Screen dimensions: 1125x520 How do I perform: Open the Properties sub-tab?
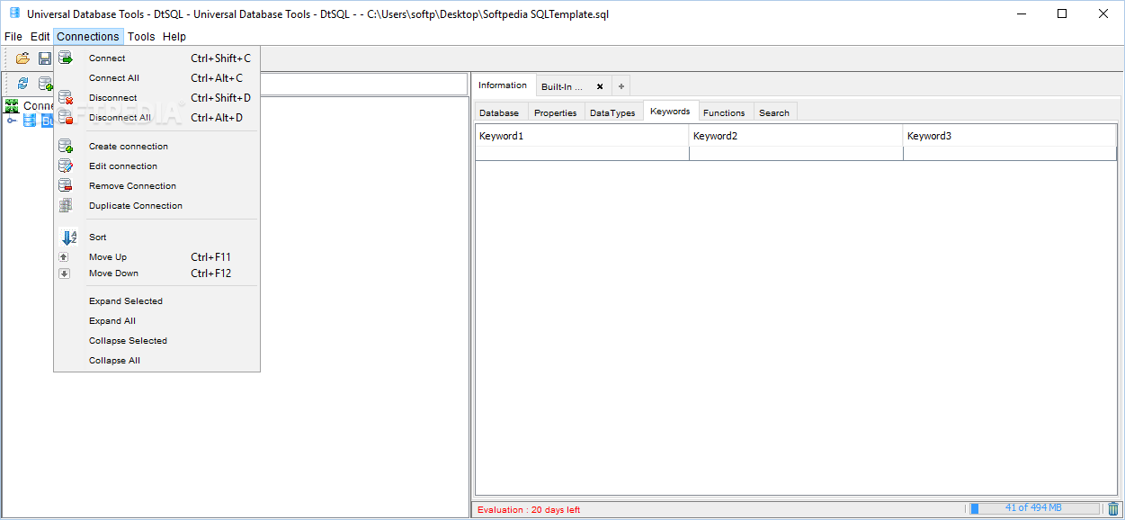click(x=555, y=113)
